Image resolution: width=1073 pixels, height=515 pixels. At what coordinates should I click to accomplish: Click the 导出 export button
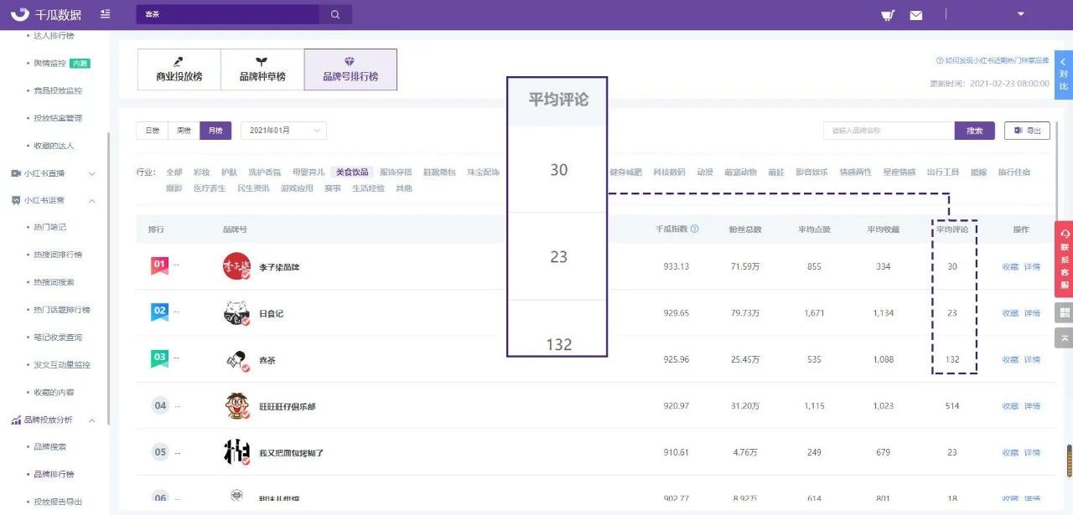pos(1027,131)
